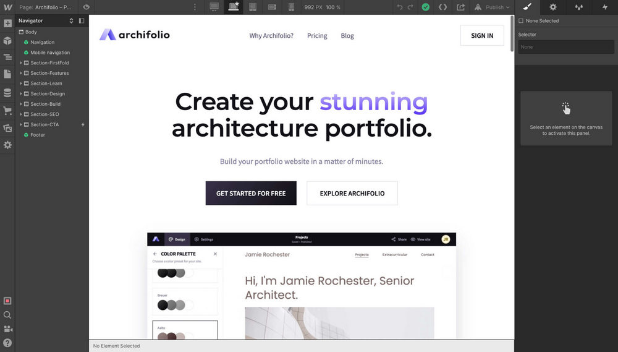
Task: Select the tablet breakpoint icon
Action: [x=253, y=7]
